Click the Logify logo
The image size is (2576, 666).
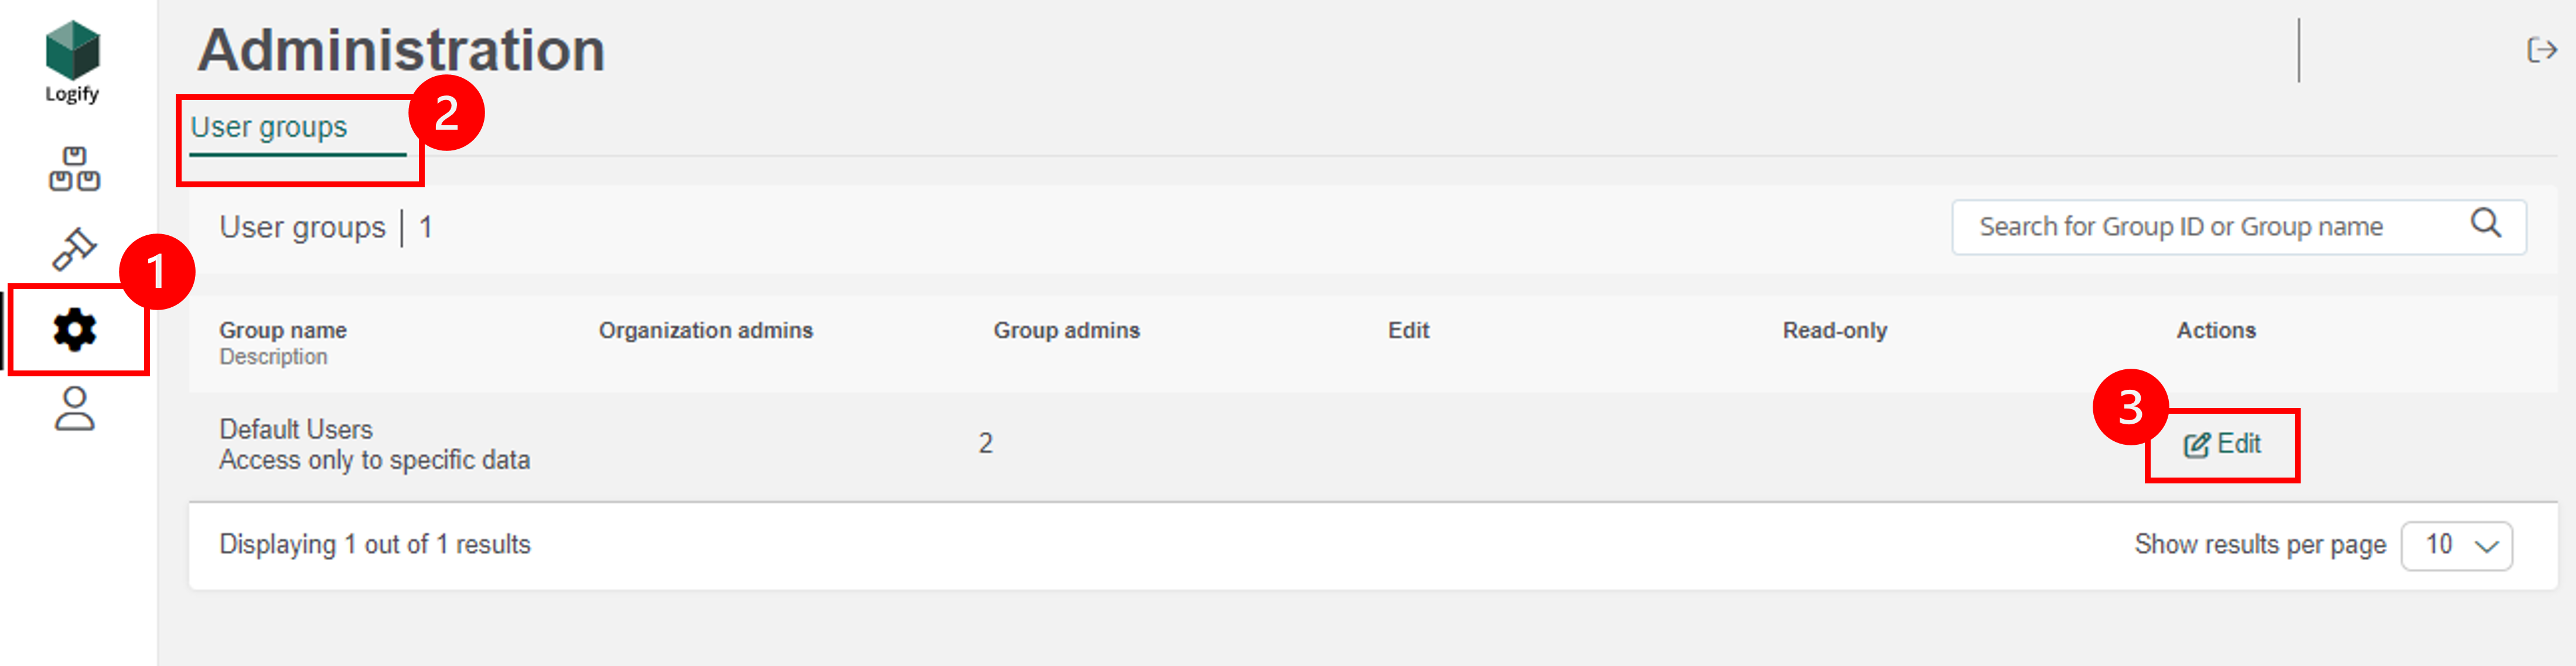point(73,62)
